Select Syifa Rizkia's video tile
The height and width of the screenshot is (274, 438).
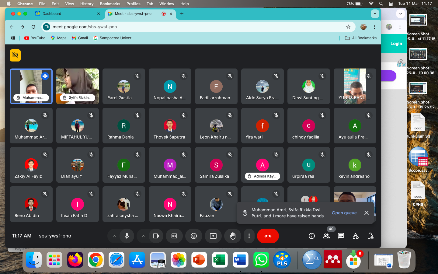[x=78, y=86]
